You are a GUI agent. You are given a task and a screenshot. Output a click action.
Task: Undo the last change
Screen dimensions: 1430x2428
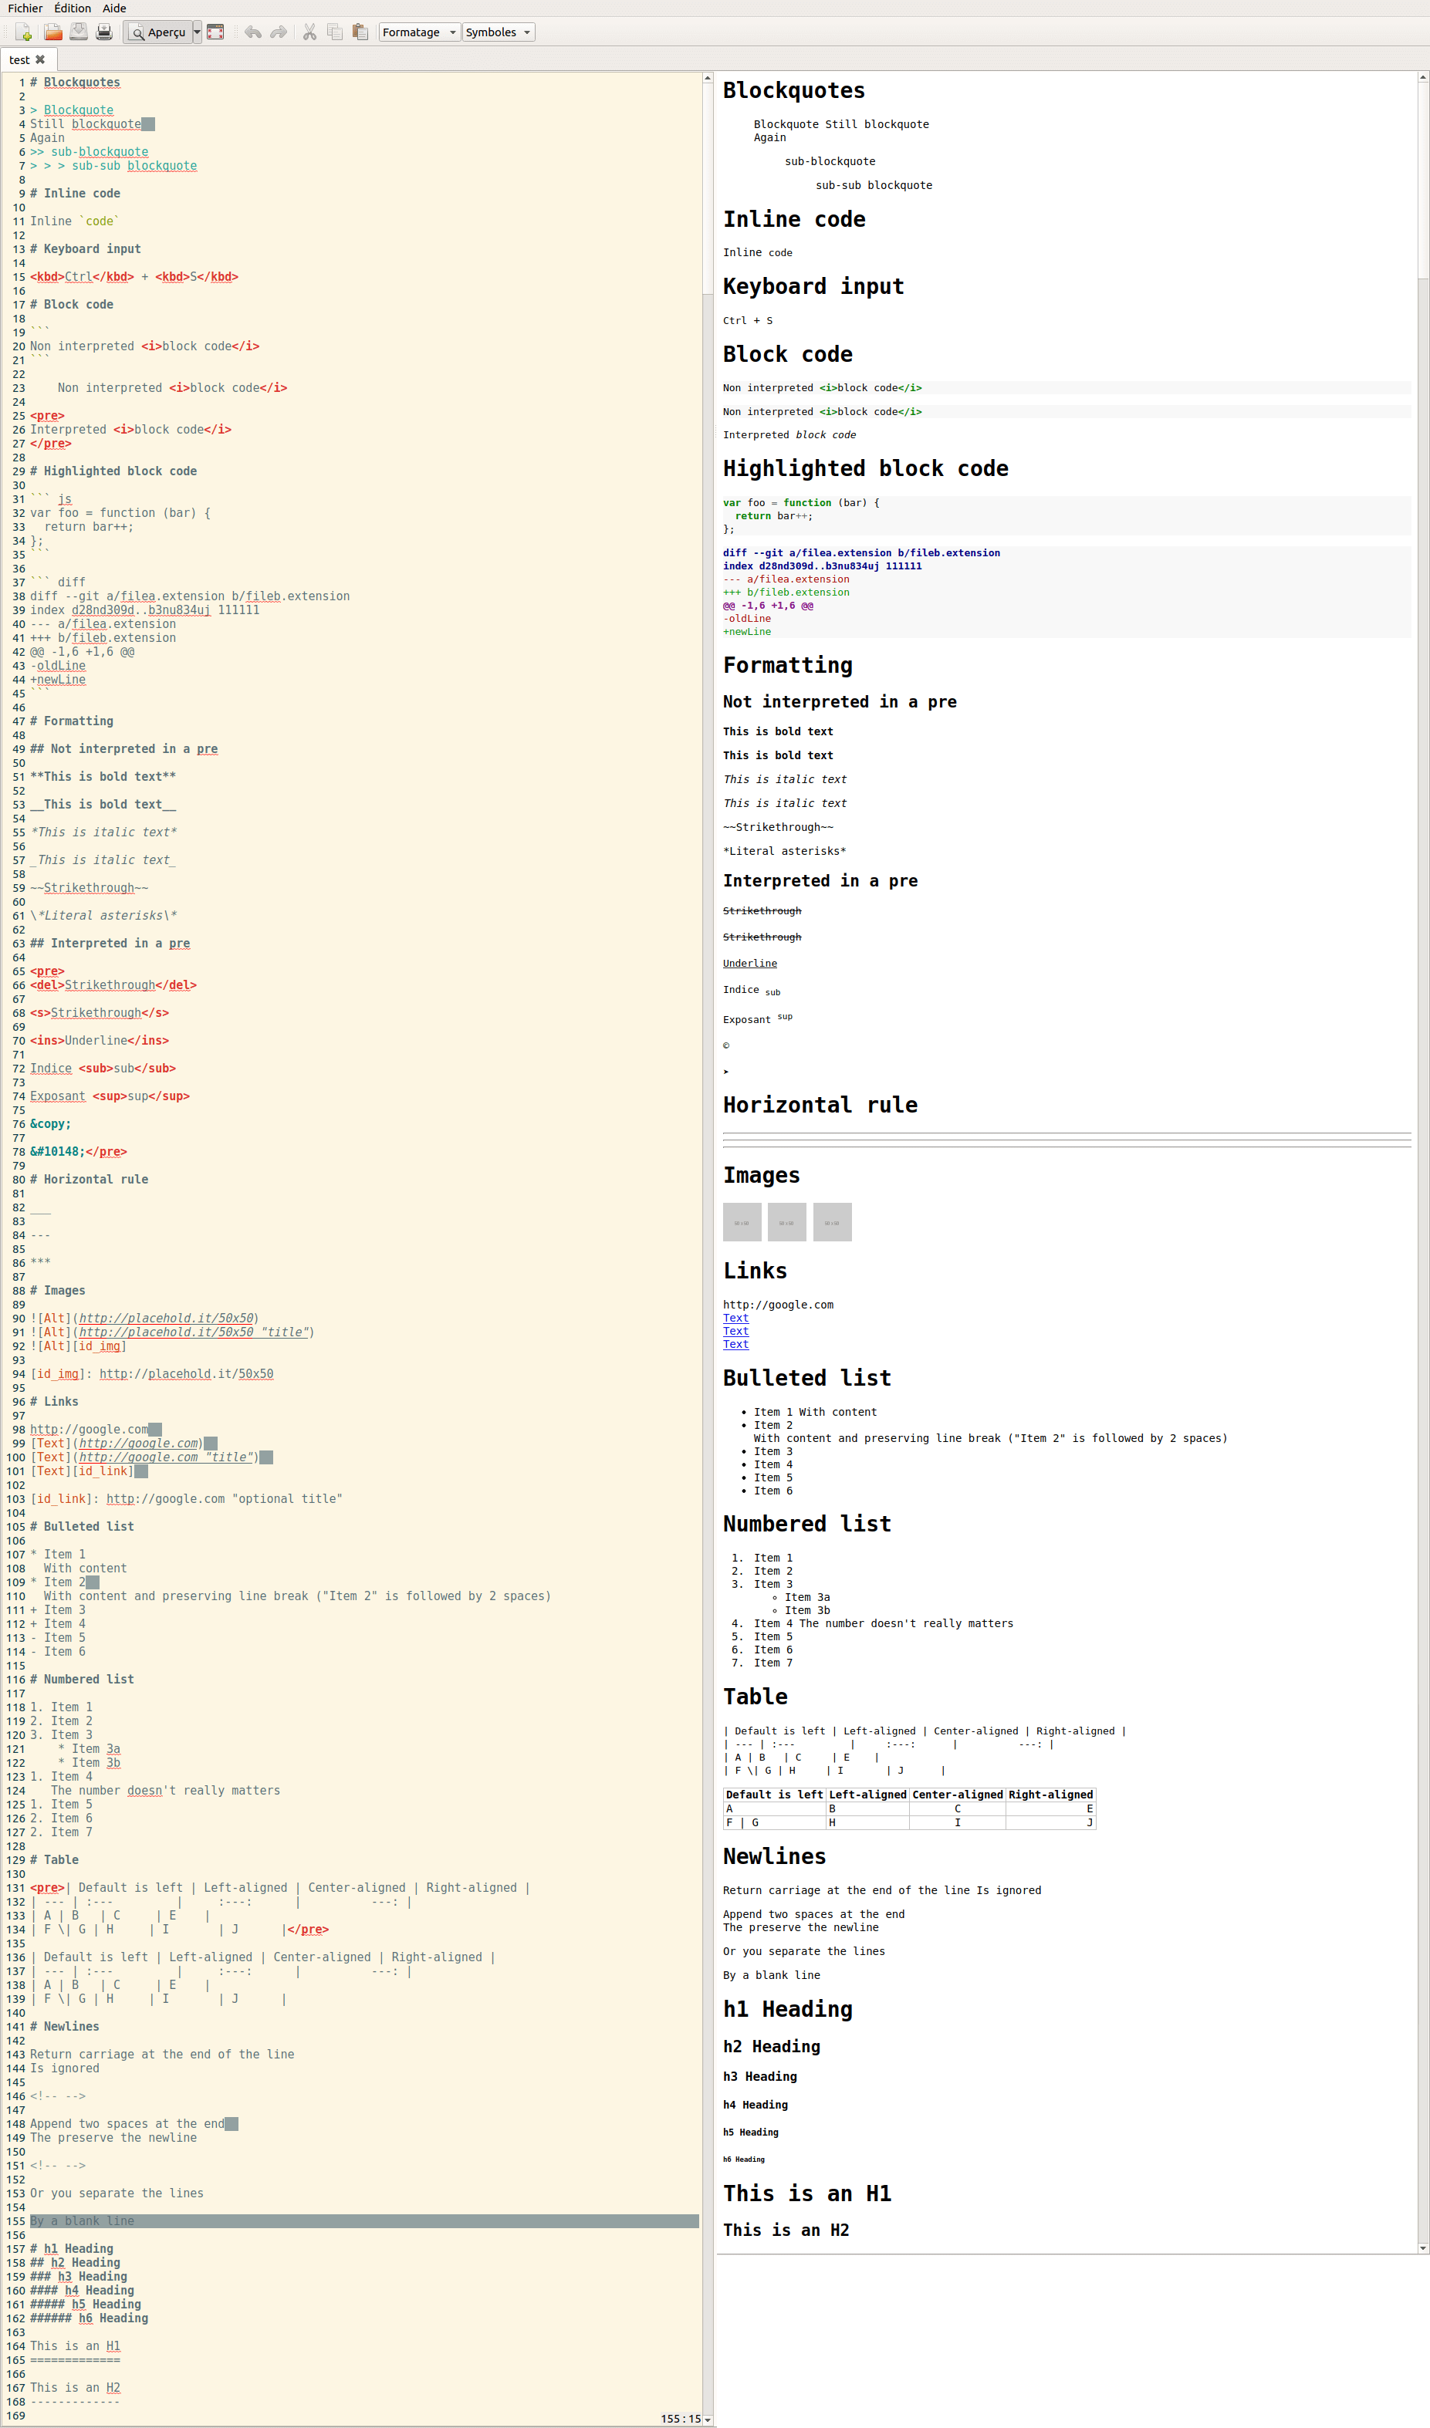(253, 32)
